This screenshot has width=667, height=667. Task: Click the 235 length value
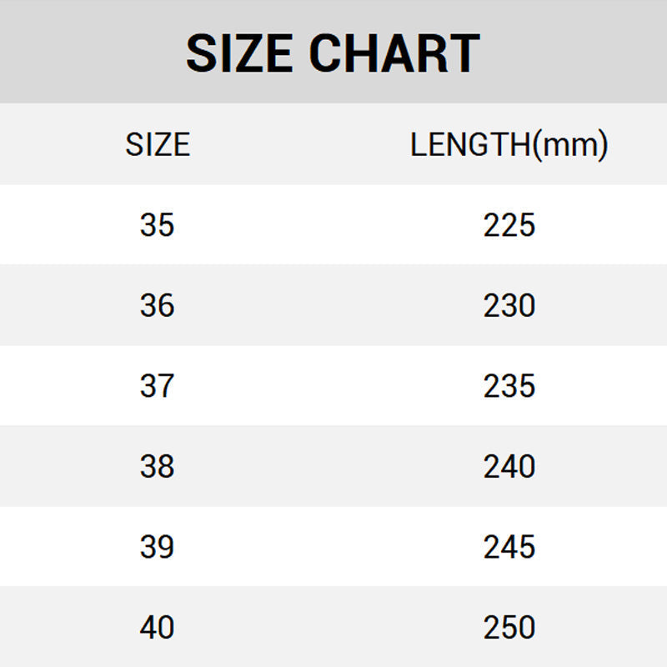click(509, 386)
